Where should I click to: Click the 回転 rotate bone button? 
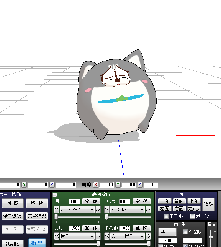point(13,203)
